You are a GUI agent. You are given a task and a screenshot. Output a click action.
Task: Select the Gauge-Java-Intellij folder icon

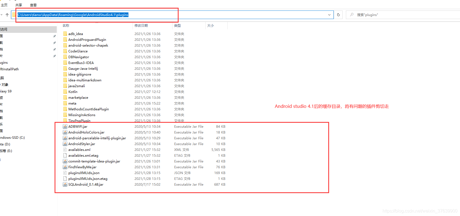click(x=65, y=68)
